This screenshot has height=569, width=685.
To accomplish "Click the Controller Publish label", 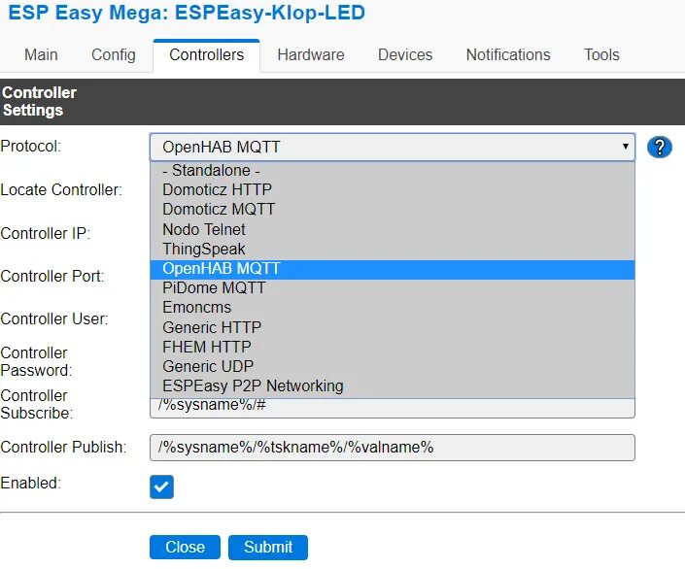I will 63,448.
